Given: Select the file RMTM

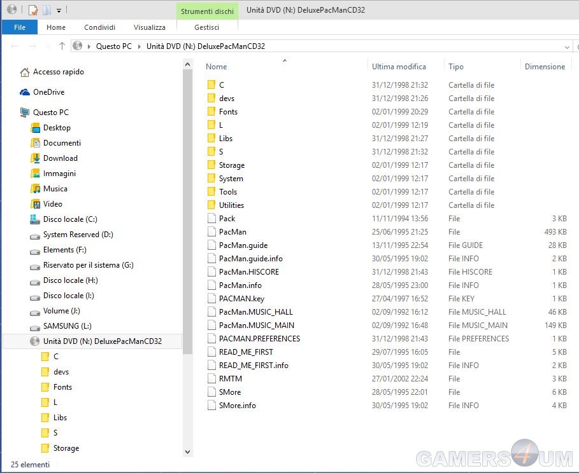Looking at the screenshot, I should pos(231,379).
